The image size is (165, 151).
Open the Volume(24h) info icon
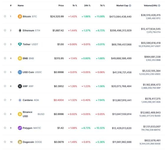(159, 6)
